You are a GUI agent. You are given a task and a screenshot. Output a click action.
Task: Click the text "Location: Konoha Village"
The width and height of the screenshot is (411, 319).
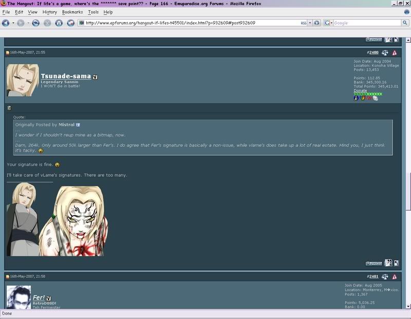pyautogui.click(x=376, y=66)
